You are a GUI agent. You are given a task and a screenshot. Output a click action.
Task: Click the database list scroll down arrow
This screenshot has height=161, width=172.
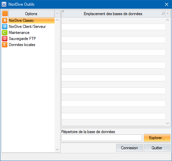click(x=168, y=123)
